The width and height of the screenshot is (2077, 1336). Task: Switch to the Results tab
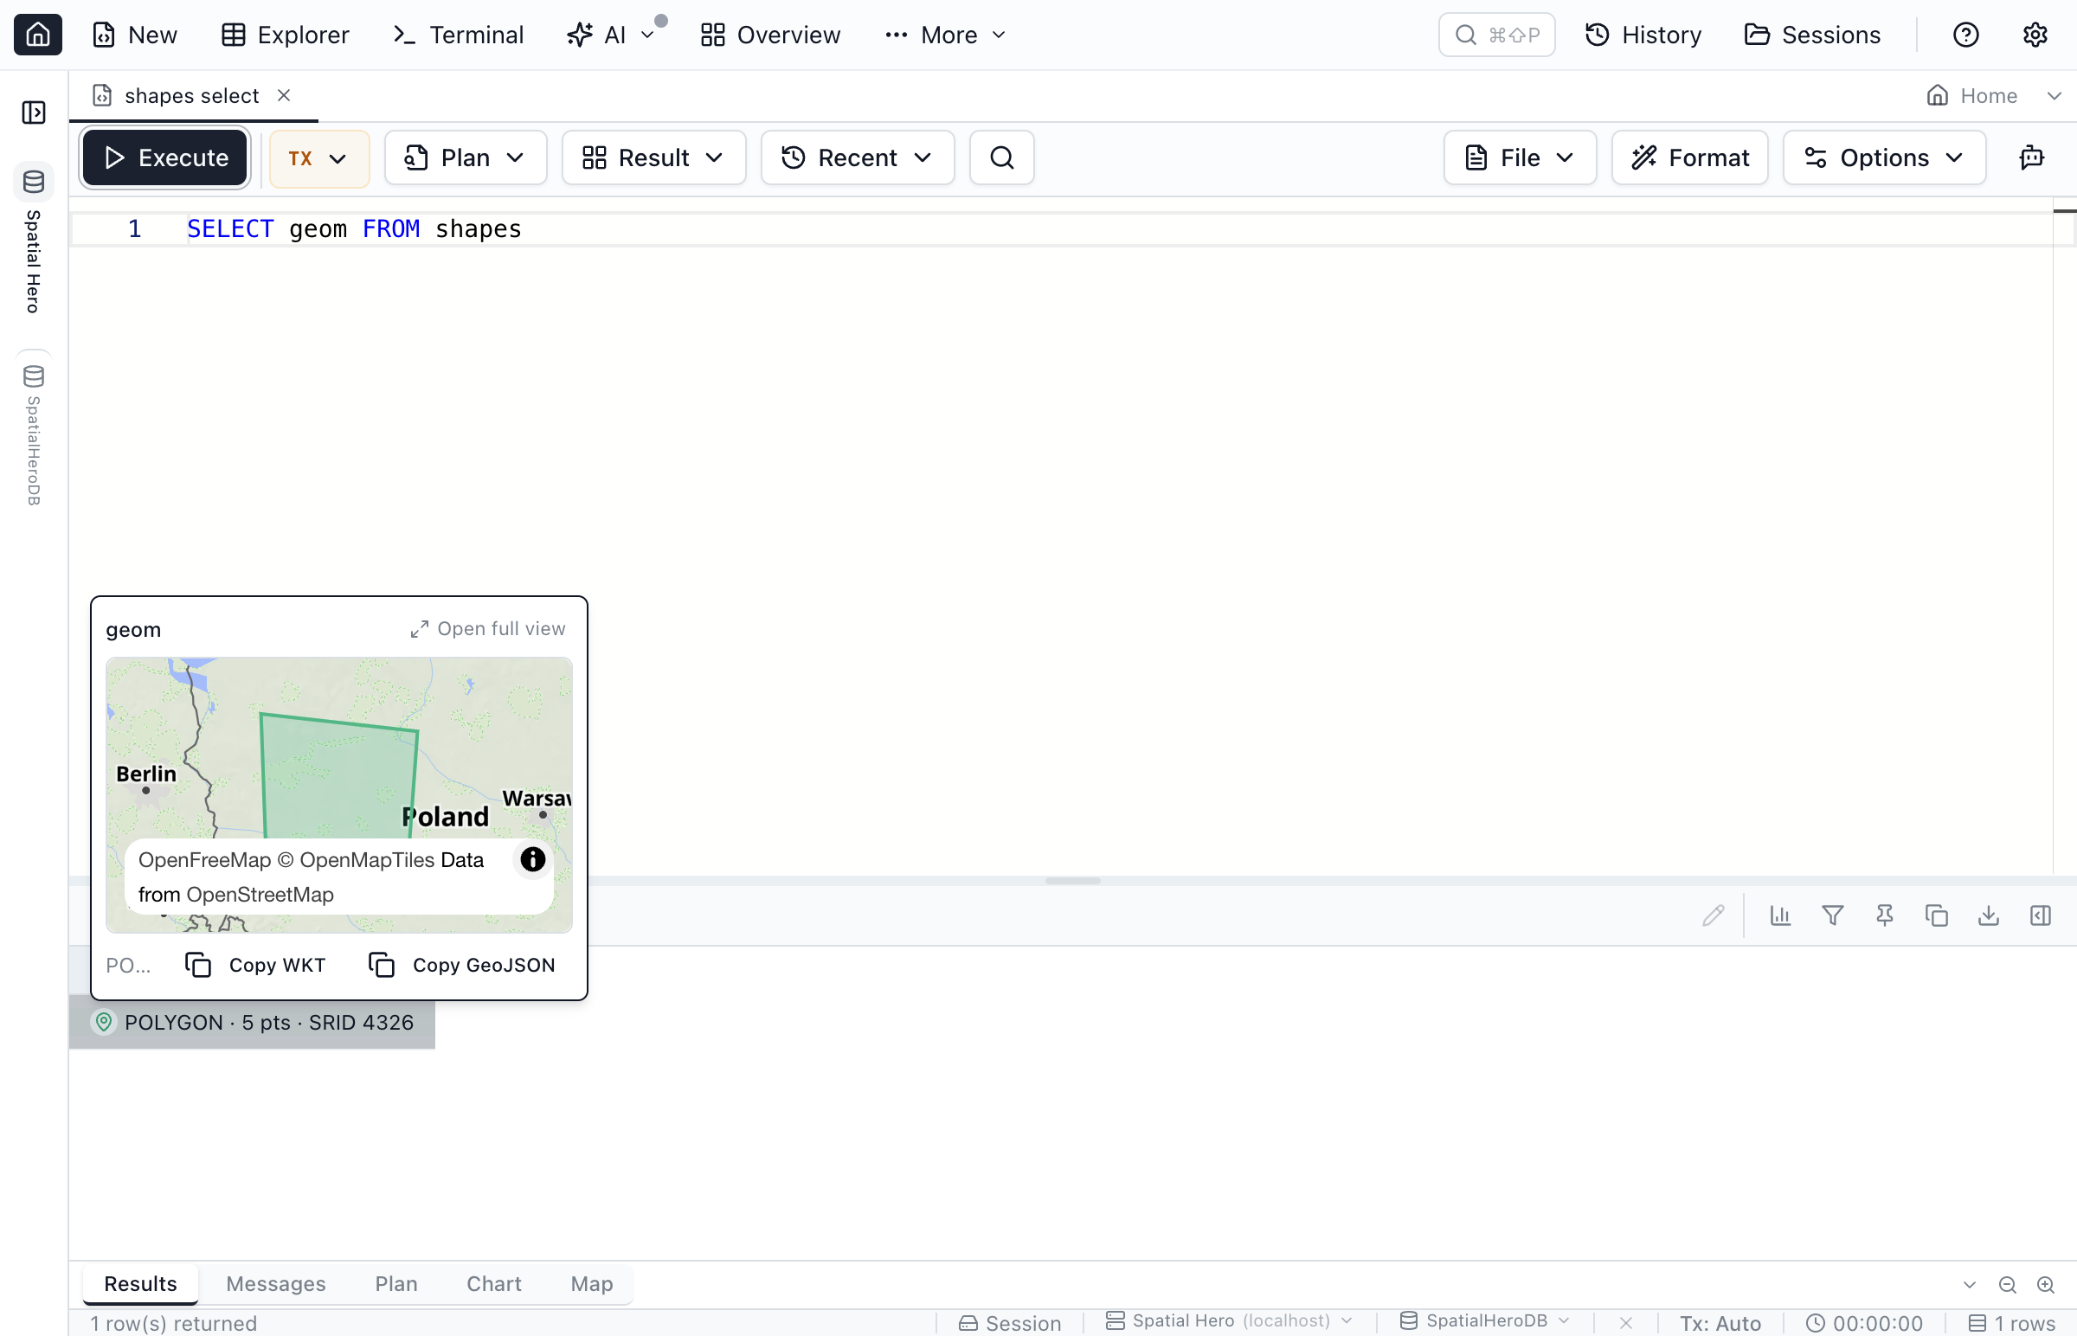[140, 1284]
